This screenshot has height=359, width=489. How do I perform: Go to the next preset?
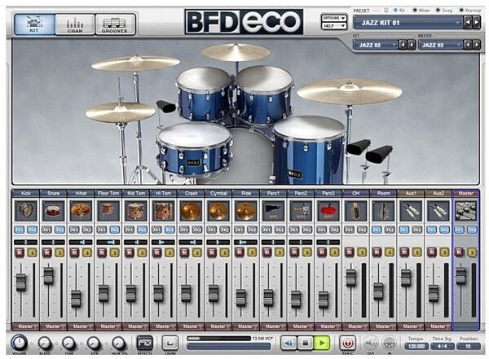pyautogui.click(x=476, y=23)
